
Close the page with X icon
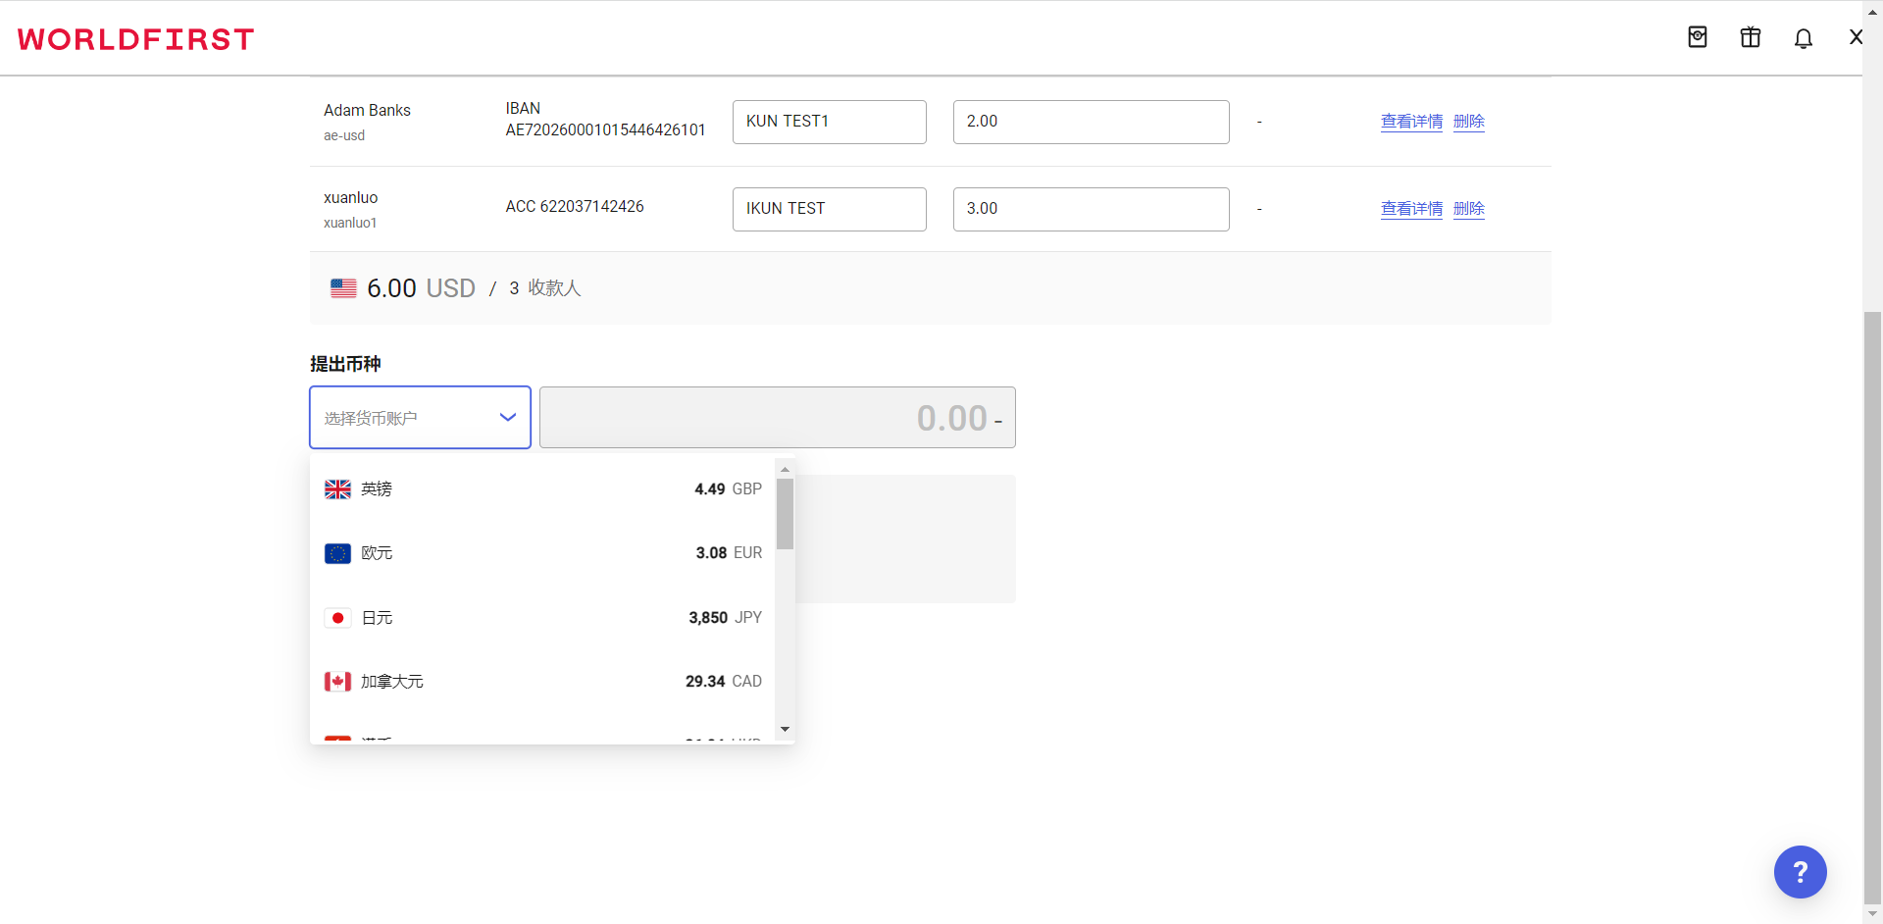pyautogui.click(x=1856, y=37)
